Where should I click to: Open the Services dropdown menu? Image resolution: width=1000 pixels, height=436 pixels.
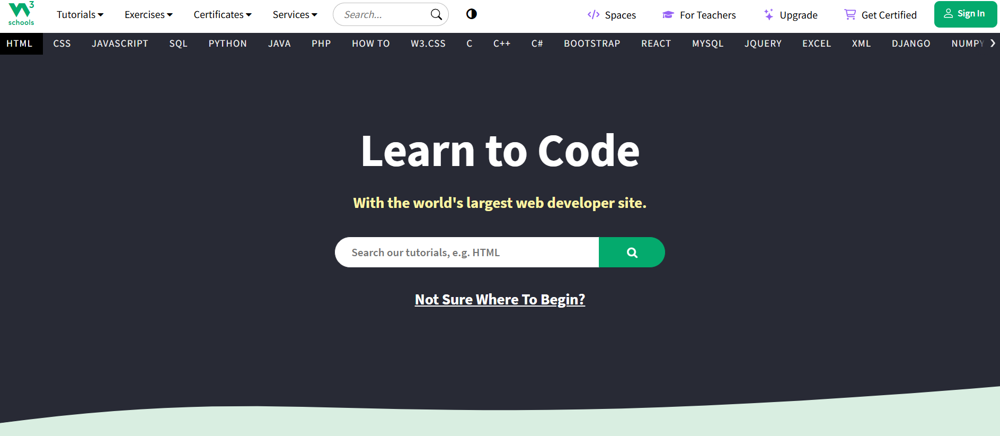(295, 15)
